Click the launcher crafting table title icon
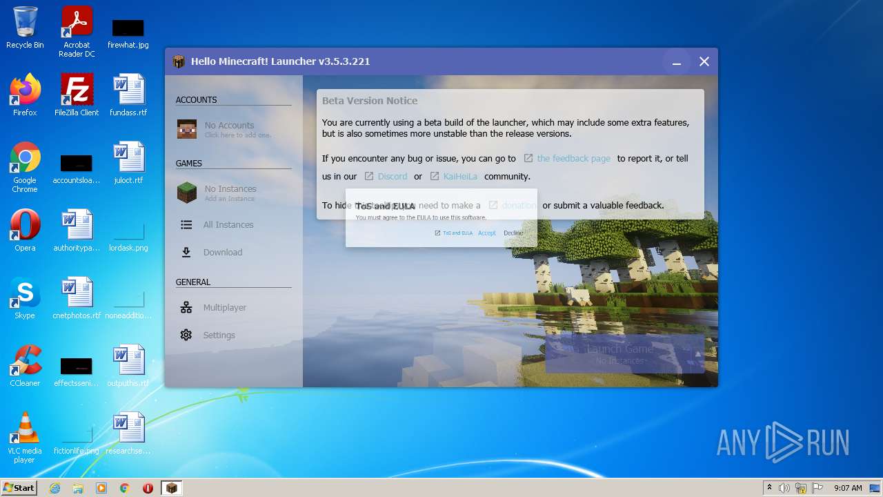The image size is (883, 497). click(x=179, y=61)
